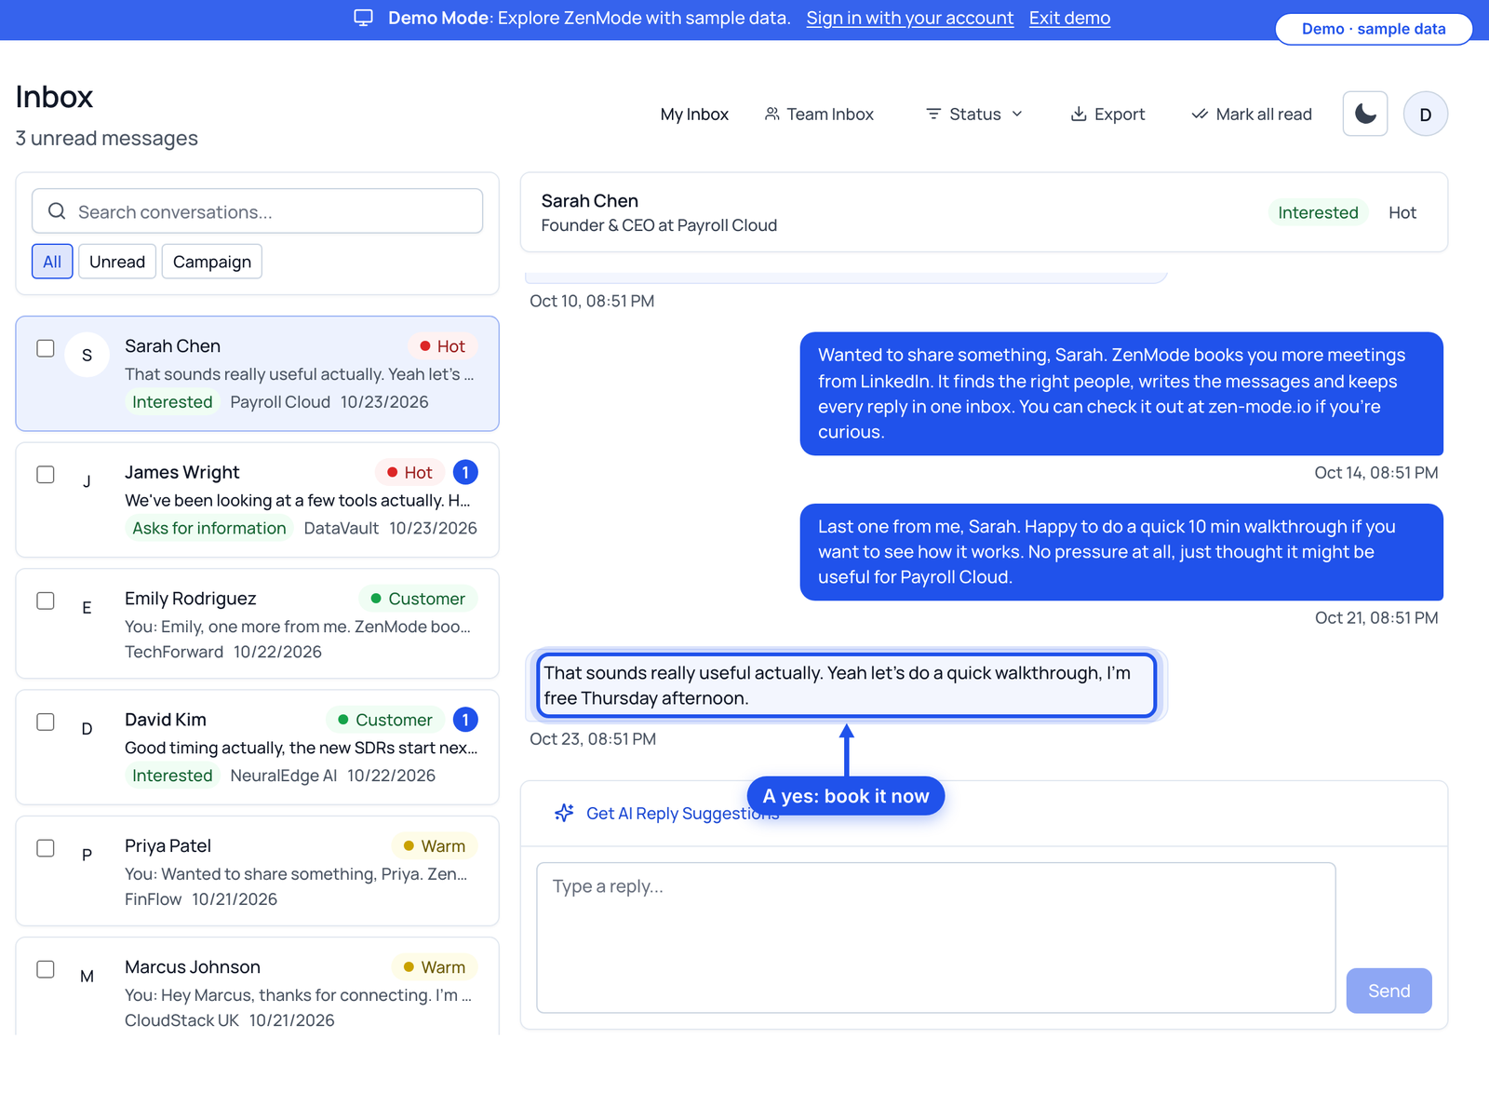The height and width of the screenshot is (1093, 1489).
Task: Switch to My Inbox
Action: (694, 114)
